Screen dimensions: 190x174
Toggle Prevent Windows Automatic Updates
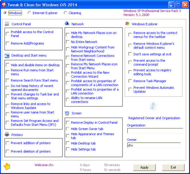(x=130, y=89)
